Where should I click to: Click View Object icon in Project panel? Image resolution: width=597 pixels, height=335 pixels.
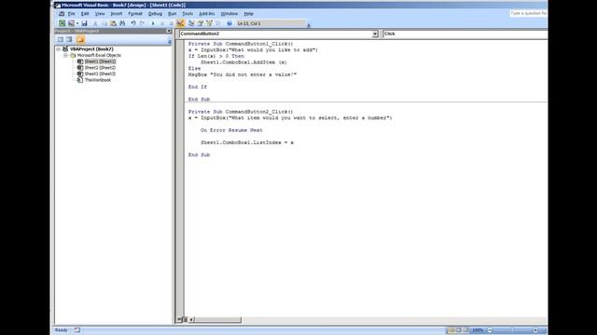click(x=69, y=39)
